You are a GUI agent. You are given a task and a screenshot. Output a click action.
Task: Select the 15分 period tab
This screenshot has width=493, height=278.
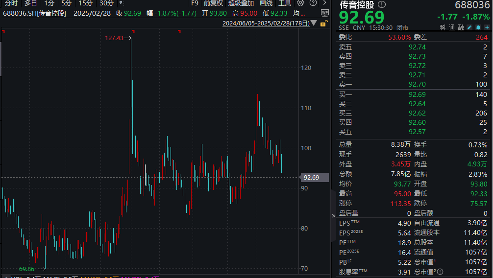[86, 3]
